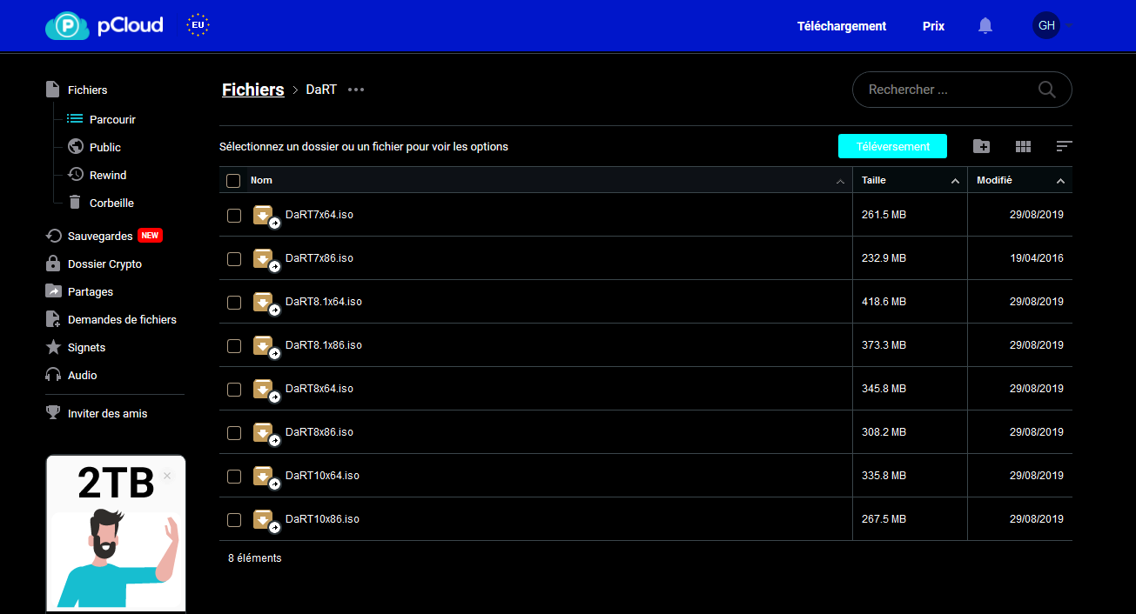Click the DaRT10x64.iso file name
Screen dimensions: 1136x614
tap(322, 476)
